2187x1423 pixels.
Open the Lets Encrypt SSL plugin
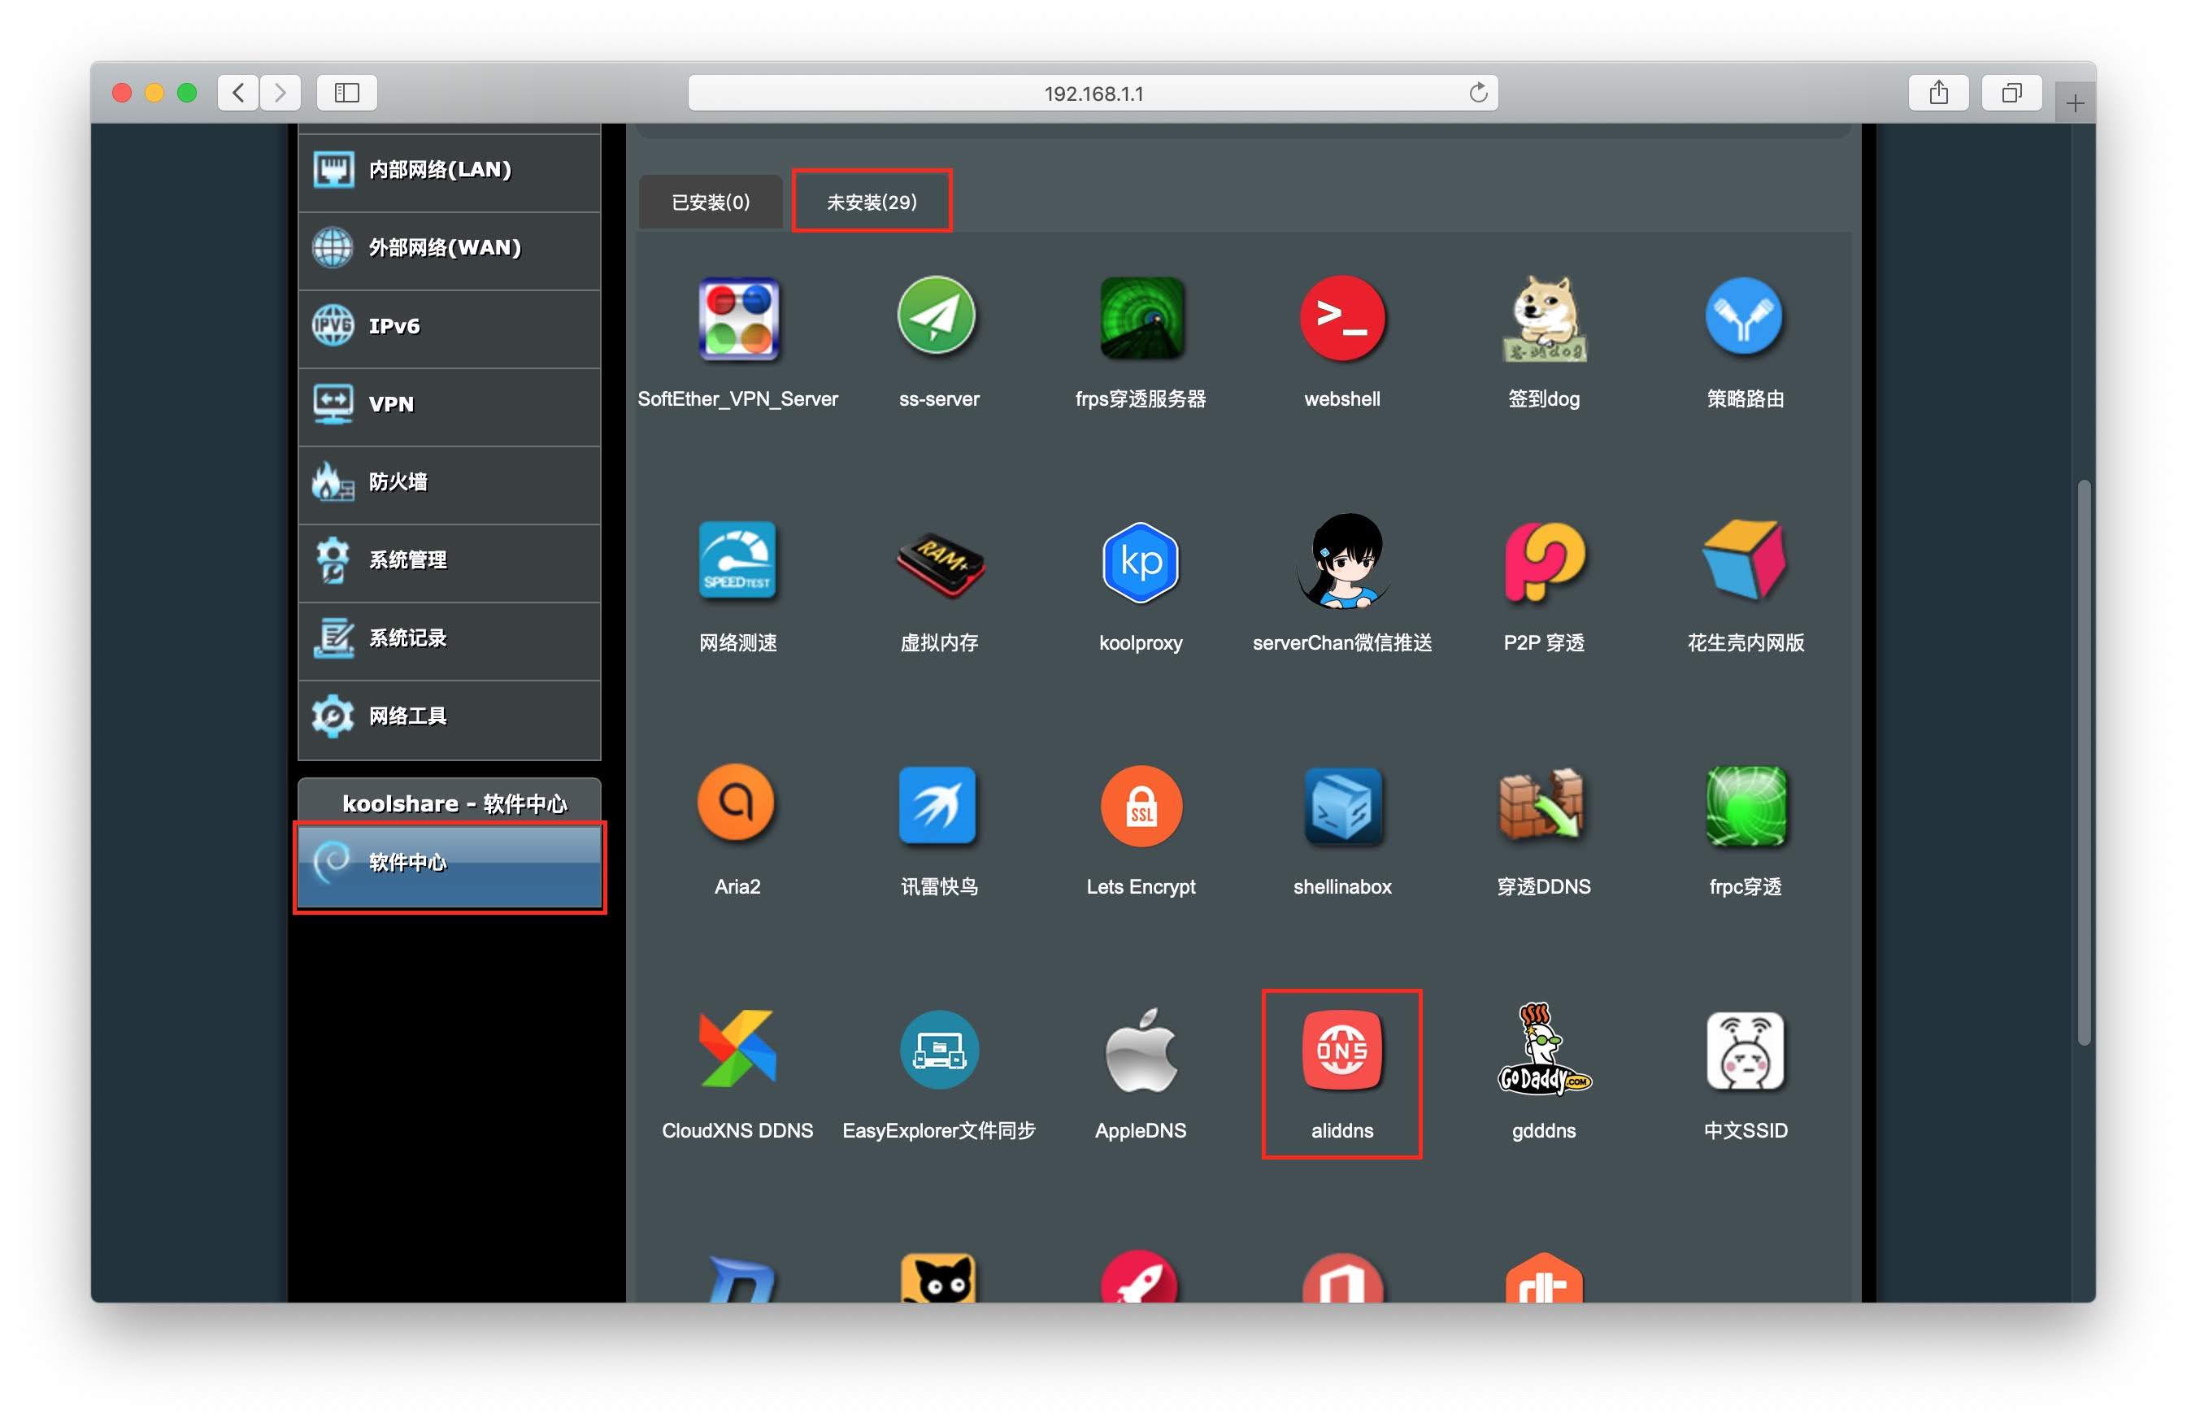pos(1140,805)
